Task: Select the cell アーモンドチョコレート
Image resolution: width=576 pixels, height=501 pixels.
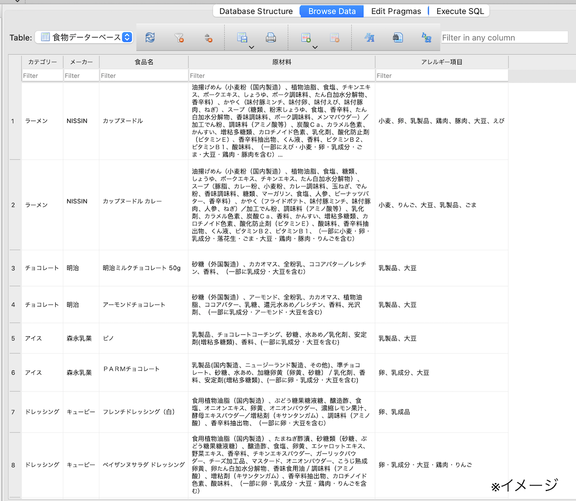Action: click(144, 305)
